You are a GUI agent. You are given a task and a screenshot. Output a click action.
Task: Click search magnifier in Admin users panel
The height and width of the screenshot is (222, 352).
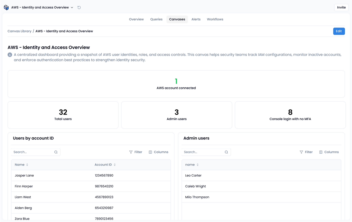click(226, 152)
